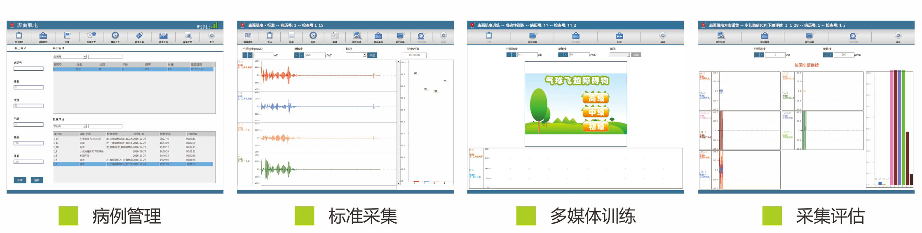The width and height of the screenshot is (922, 233).
Task: Select 初级 level in the balloon game
Action: [x=596, y=127]
